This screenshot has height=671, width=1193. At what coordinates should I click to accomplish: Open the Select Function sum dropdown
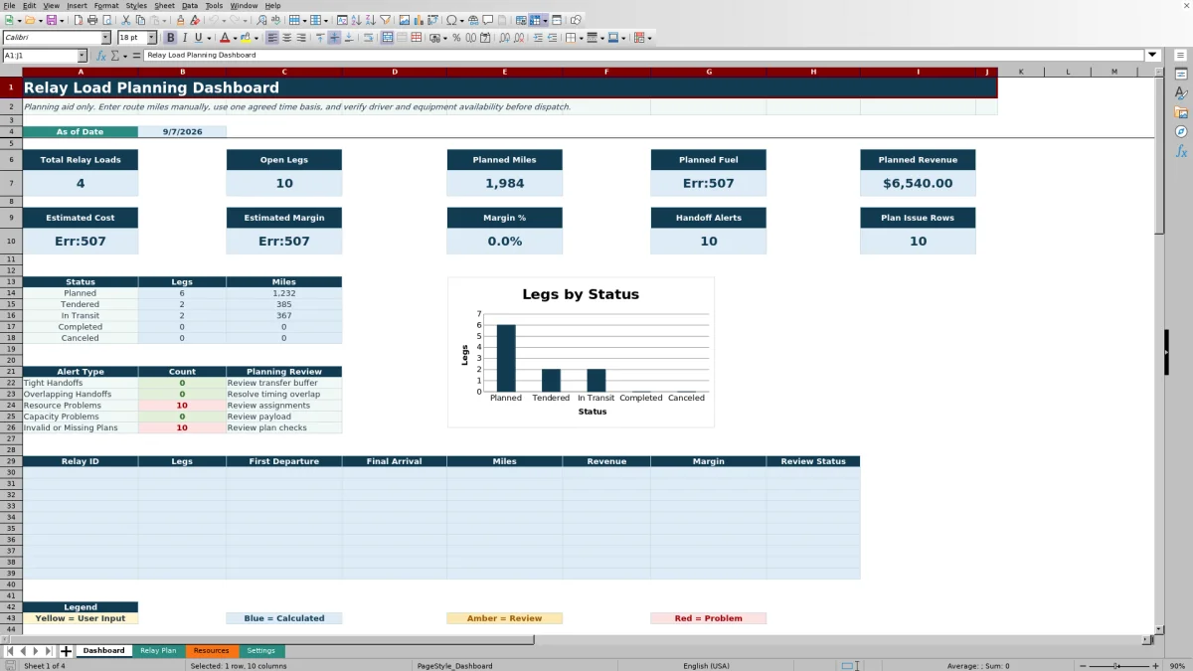pyautogui.click(x=124, y=56)
